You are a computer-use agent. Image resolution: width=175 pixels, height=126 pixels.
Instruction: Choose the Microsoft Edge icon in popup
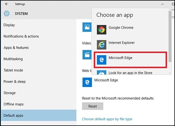click(x=101, y=60)
